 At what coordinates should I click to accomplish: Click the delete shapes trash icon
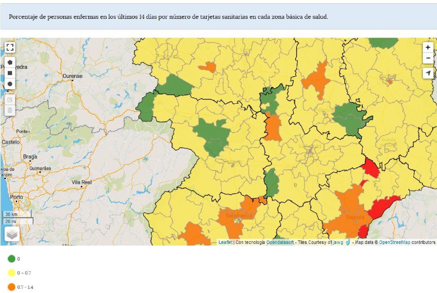pos(10,110)
